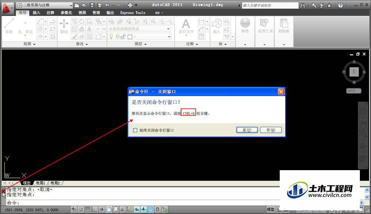The height and width of the screenshot is (214, 371).
Task: Select the Table tool in the annotation panel
Action: pos(201,36)
